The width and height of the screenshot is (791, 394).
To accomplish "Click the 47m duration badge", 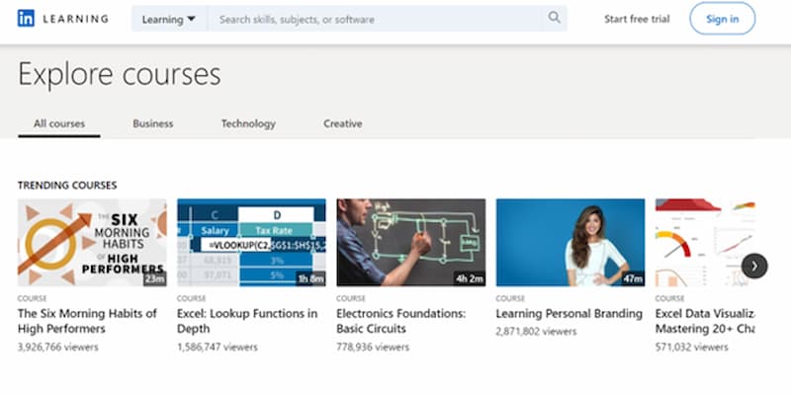I will (x=633, y=278).
